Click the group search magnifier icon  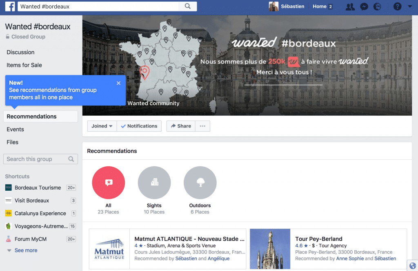click(71, 159)
